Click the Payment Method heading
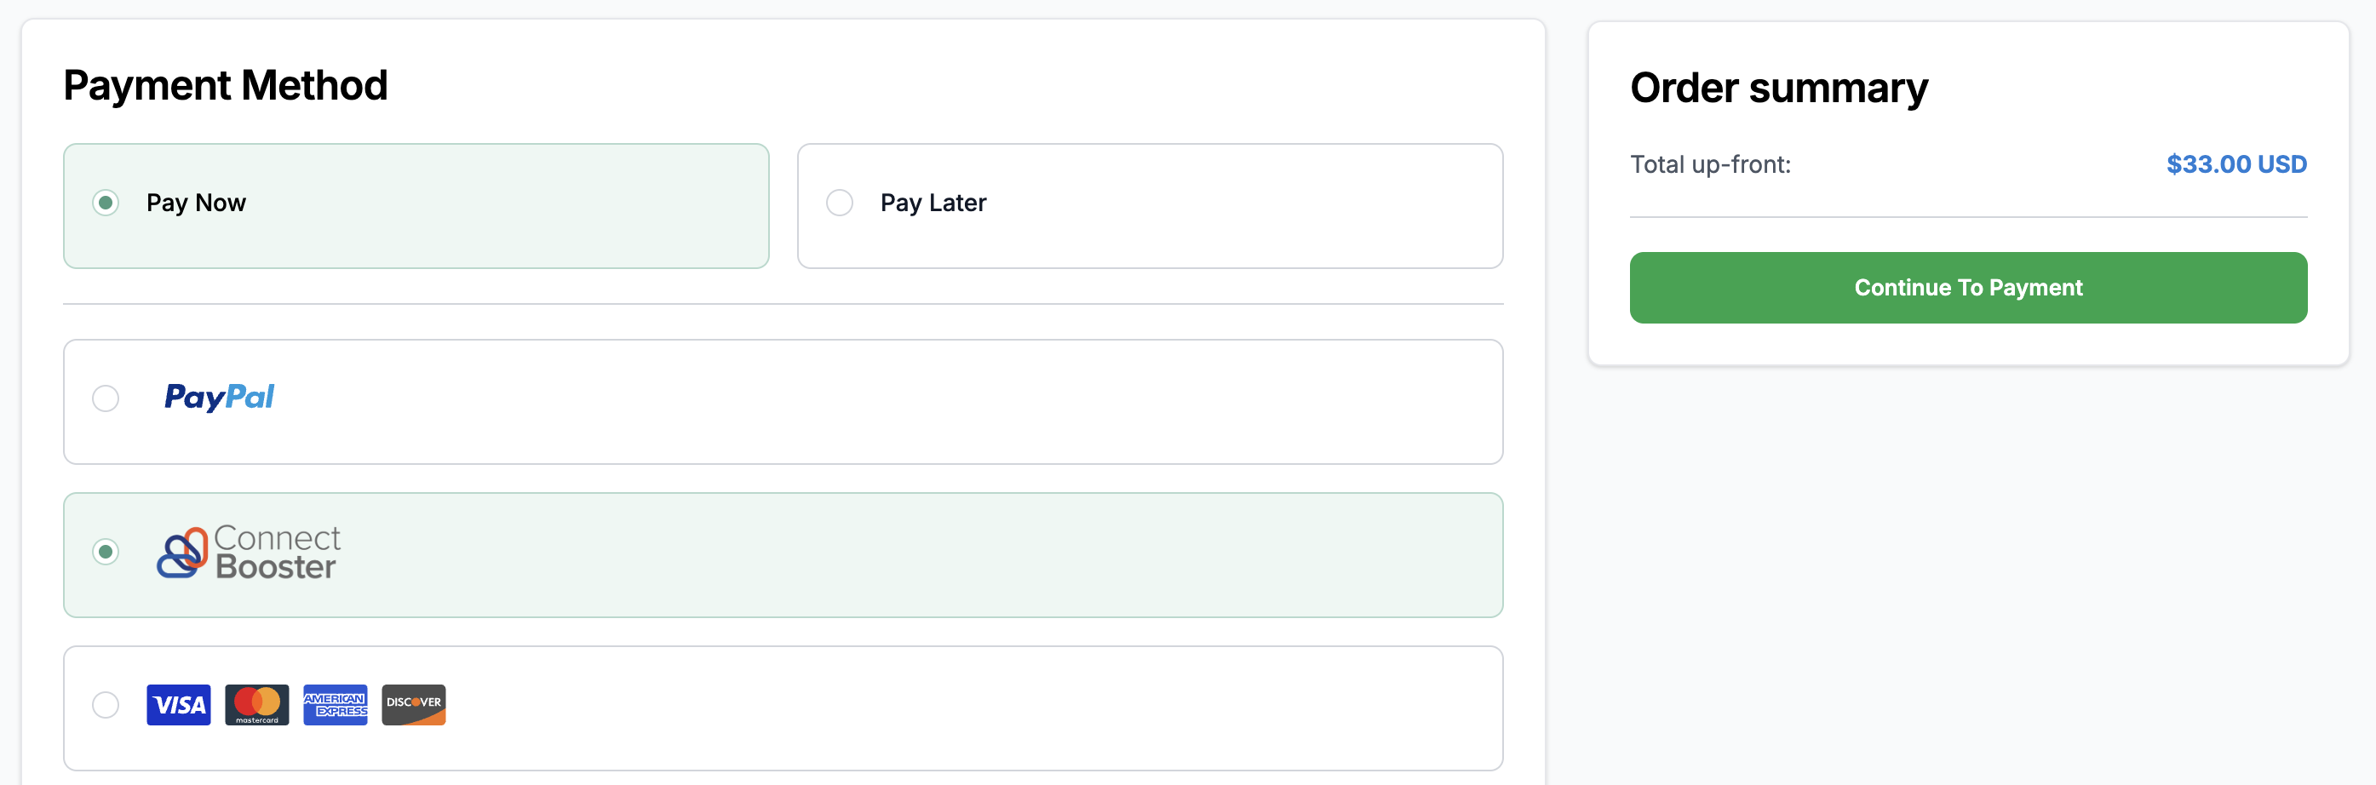Viewport: 2376px width, 785px height. tap(226, 86)
